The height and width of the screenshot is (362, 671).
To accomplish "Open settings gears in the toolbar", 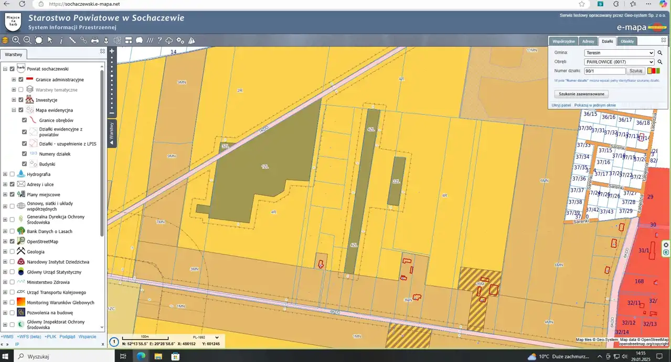I will [x=180, y=40].
